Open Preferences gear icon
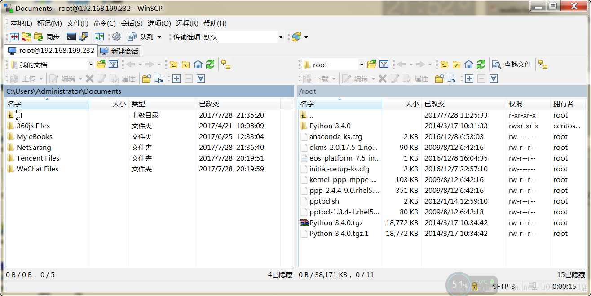The image size is (591, 296). tap(117, 37)
